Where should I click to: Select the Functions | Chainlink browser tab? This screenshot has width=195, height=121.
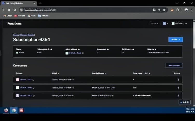pos(19,3)
